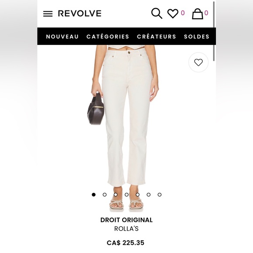Image resolution: width=253 pixels, height=253 pixels.
Task: Select the sixth image carousel dot
Action: click(149, 195)
